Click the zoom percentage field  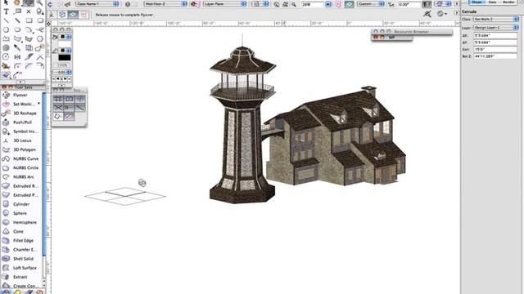pos(313,4)
